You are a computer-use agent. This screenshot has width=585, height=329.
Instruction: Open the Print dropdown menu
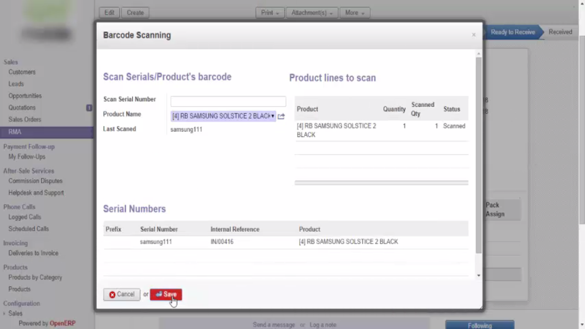(270, 13)
